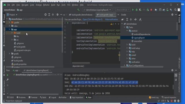185x104 pixels.
Task: Expand the .gradle folder in Project tree
Action: tap(10, 23)
